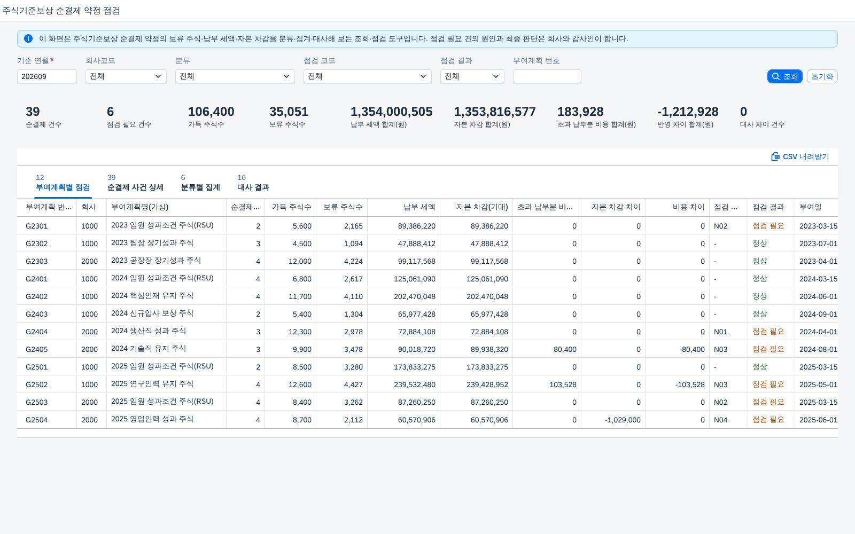Click the 부여일 column header

click(817, 207)
